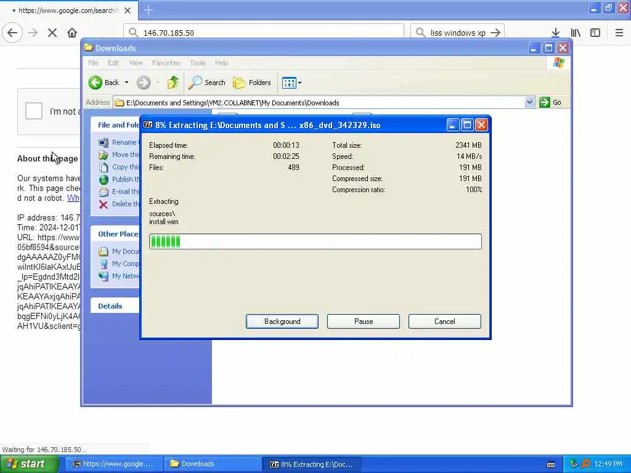Cancel the 7-Zip extraction

pyautogui.click(x=445, y=321)
